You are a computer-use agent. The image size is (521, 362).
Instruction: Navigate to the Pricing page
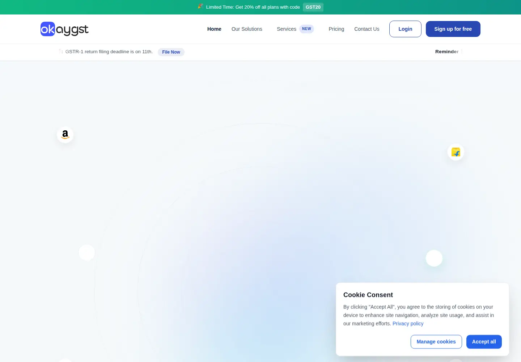pyautogui.click(x=336, y=29)
